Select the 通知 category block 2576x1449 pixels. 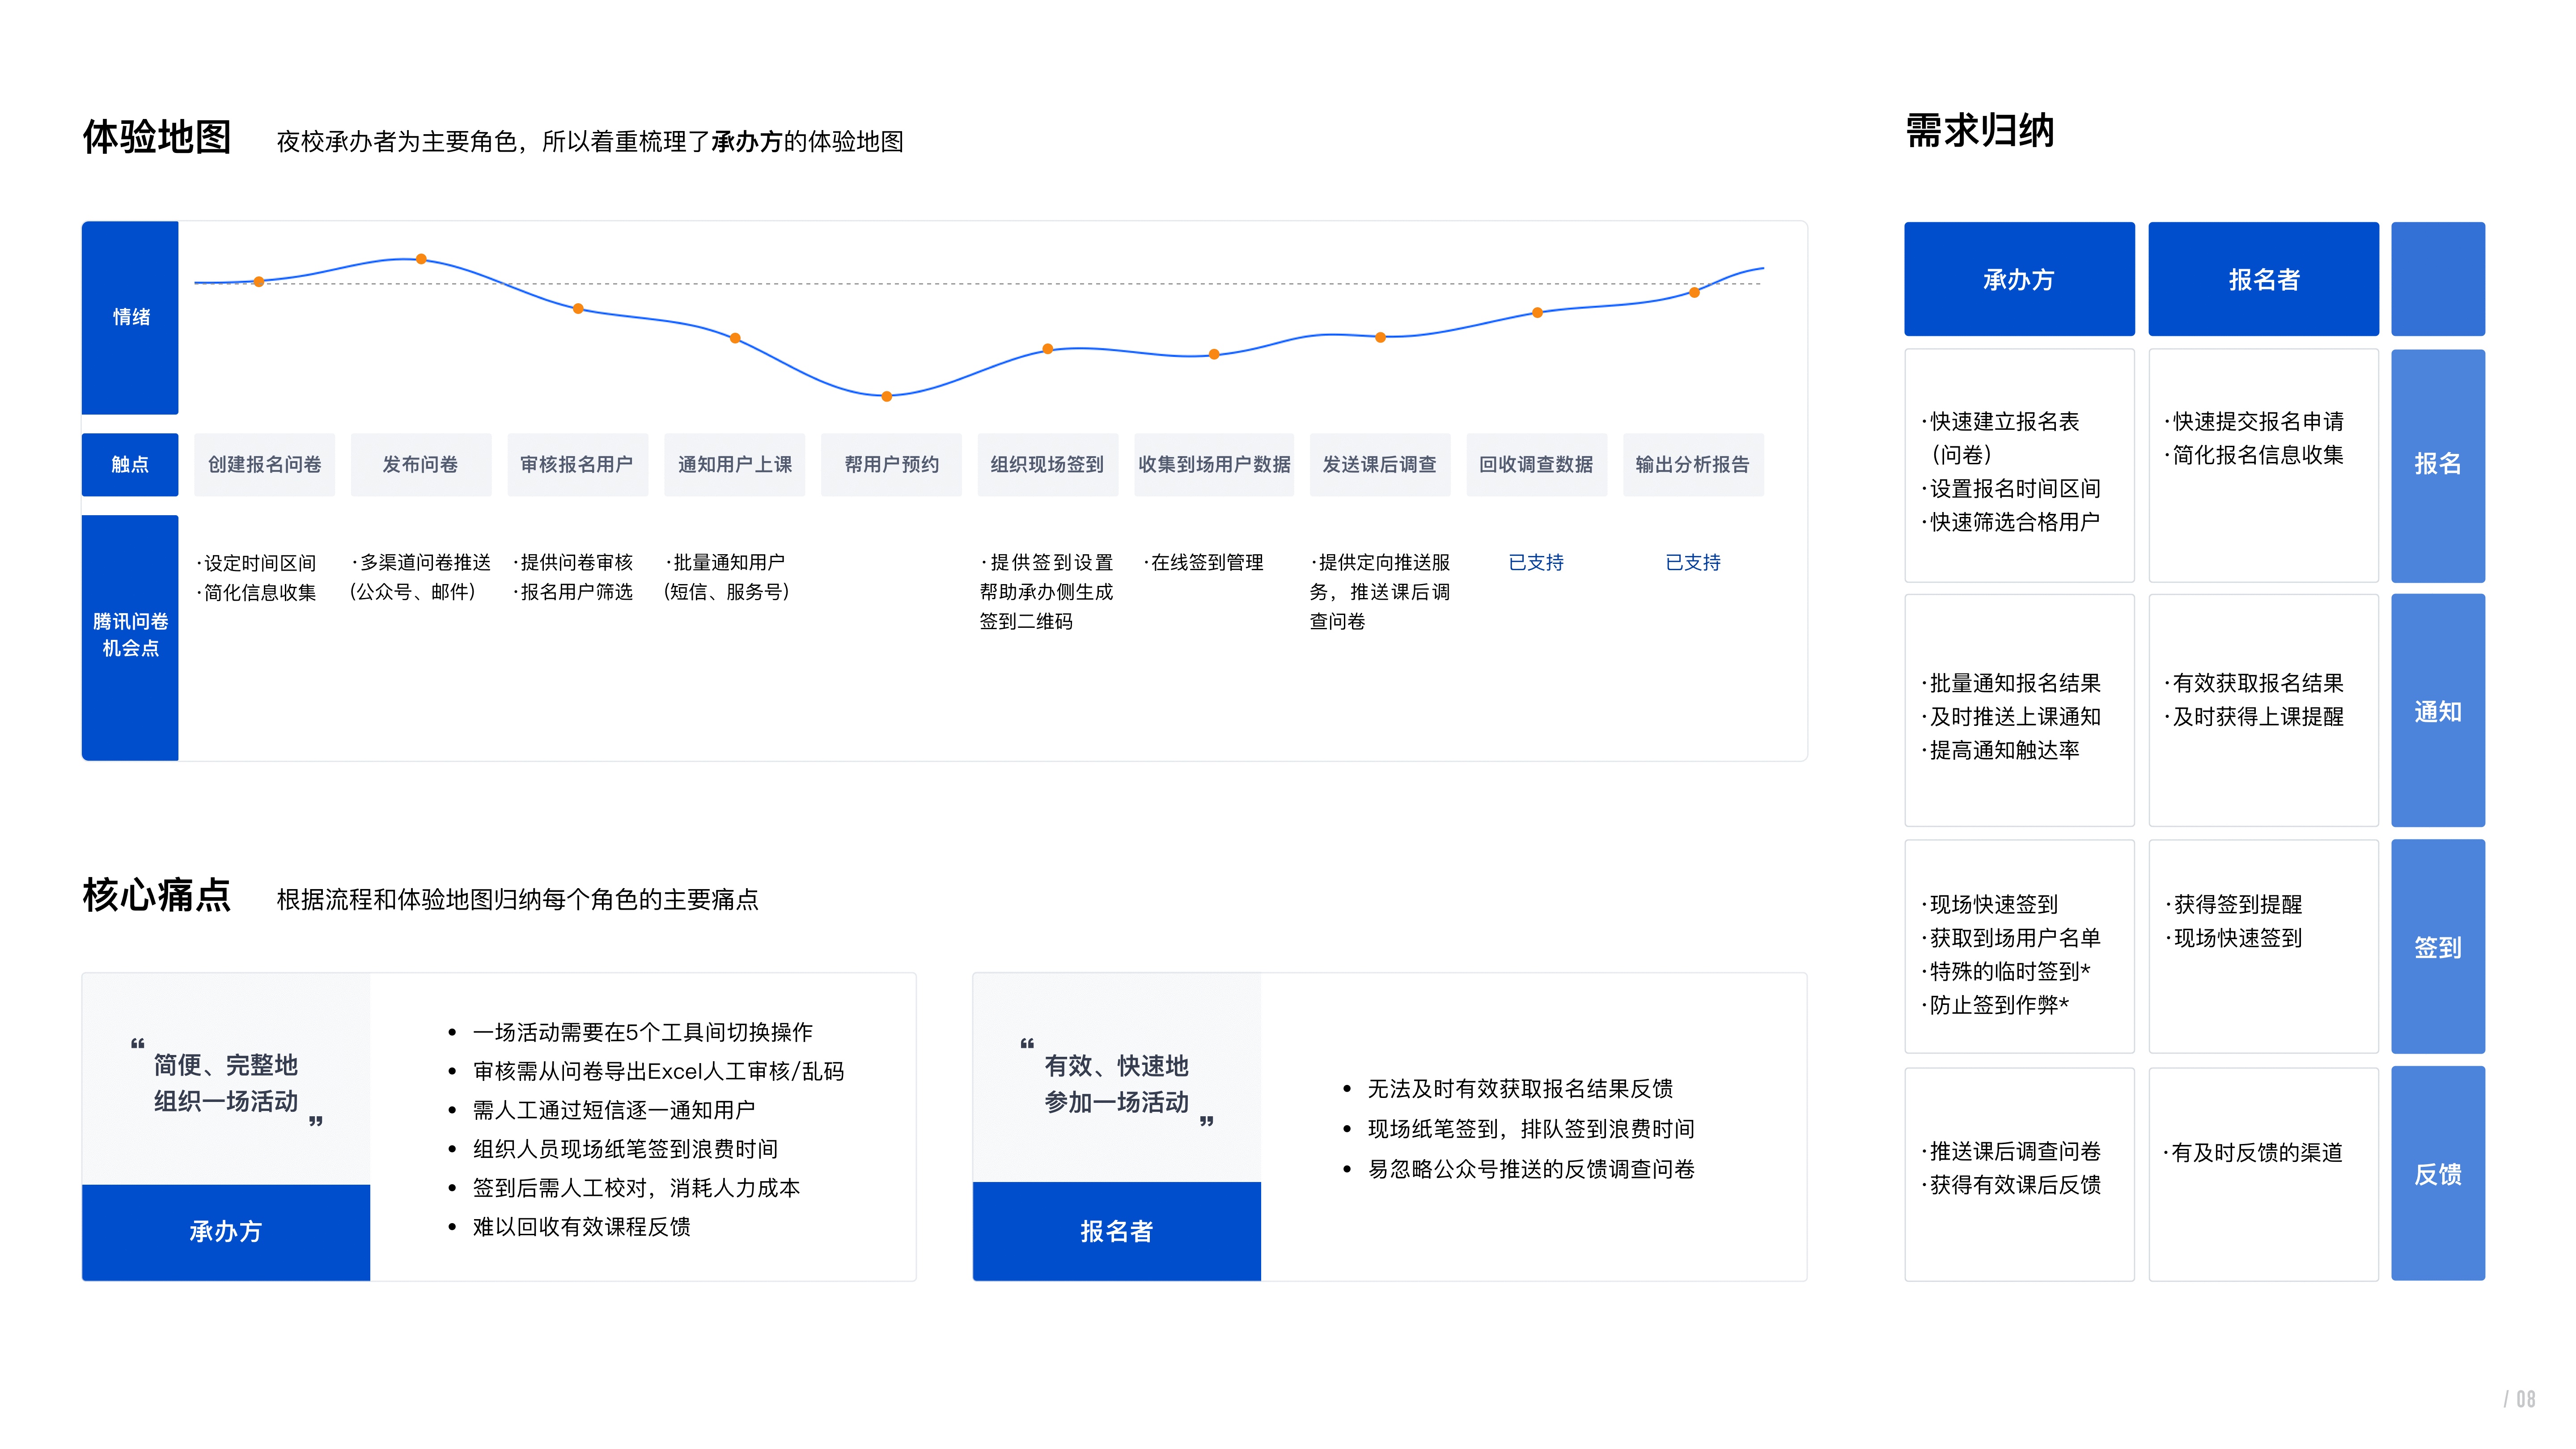(x=2437, y=711)
